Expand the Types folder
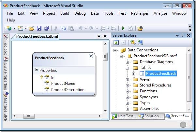The width and height of the screenshot is (196, 132). point(127,103)
